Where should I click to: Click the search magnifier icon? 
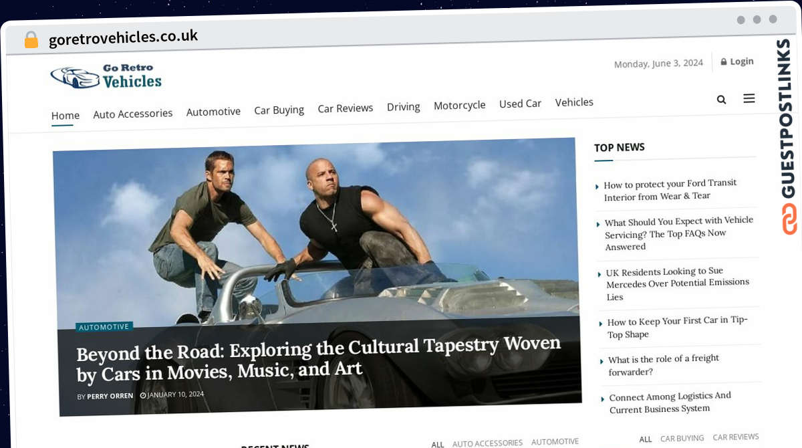pyautogui.click(x=721, y=100)
